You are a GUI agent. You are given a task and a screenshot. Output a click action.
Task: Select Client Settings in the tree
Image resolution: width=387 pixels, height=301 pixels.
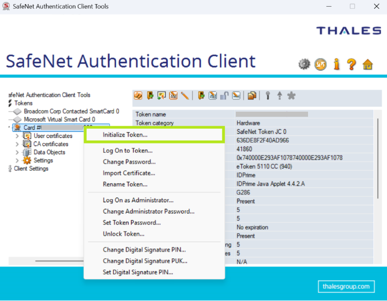point(31,169)
